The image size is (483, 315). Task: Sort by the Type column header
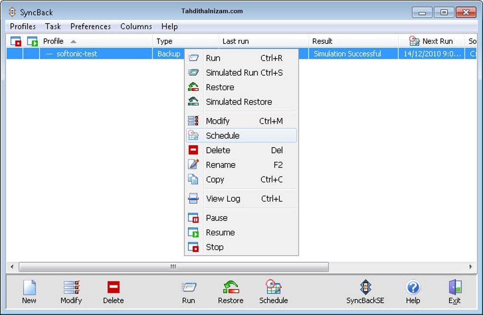pos(186,41)
